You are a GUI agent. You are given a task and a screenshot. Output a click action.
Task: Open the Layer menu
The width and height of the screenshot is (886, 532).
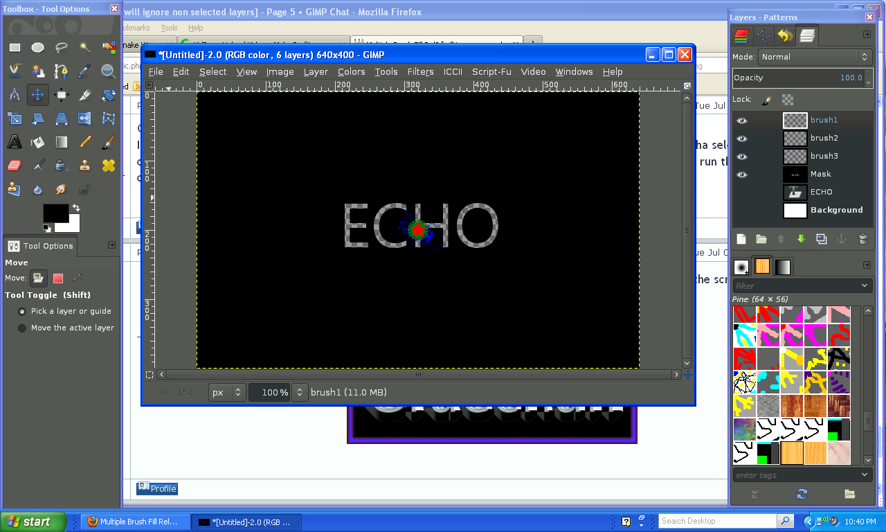(x=316, y=71)
